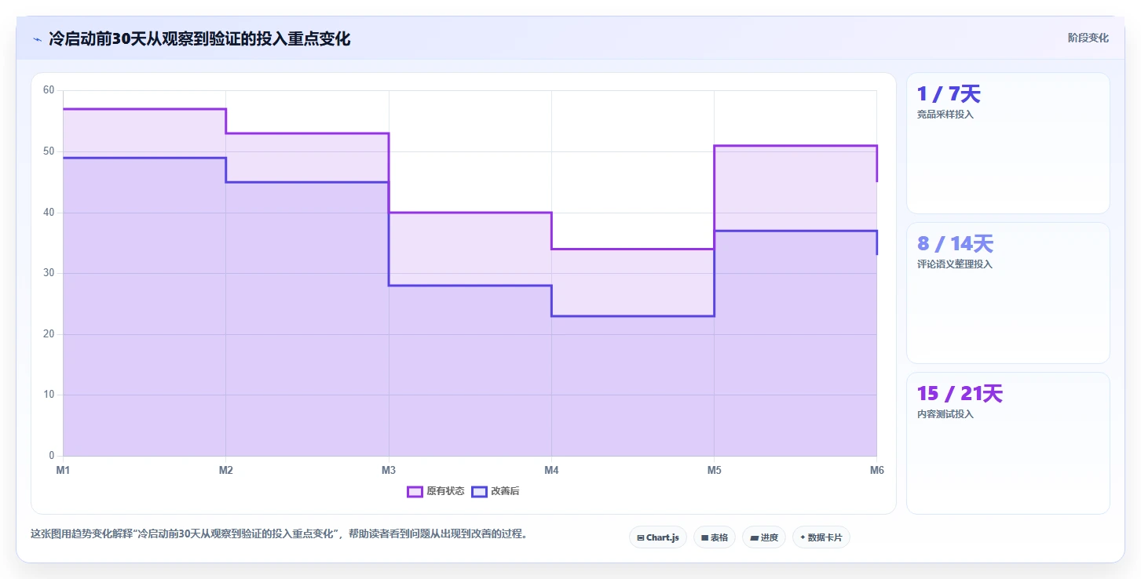Click the M6 axis label
This screenshot has width=1141, height=579.
tap(877, 470)
